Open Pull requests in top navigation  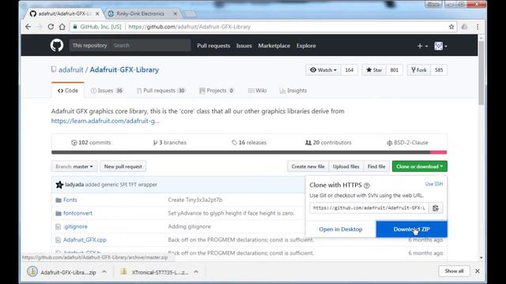pyautogui.click(x=213, y=46)
